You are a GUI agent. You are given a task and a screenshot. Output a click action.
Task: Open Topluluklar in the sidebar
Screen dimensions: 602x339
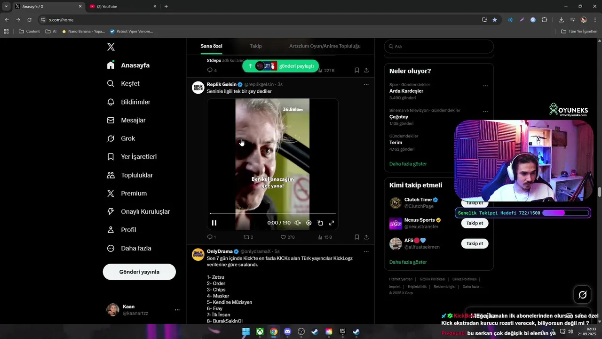[130, 175]
